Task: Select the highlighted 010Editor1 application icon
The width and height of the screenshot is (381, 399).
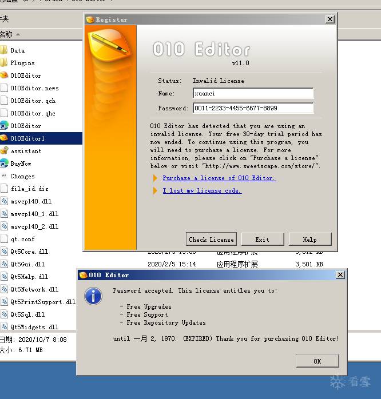Action: (x=4, y=138)
